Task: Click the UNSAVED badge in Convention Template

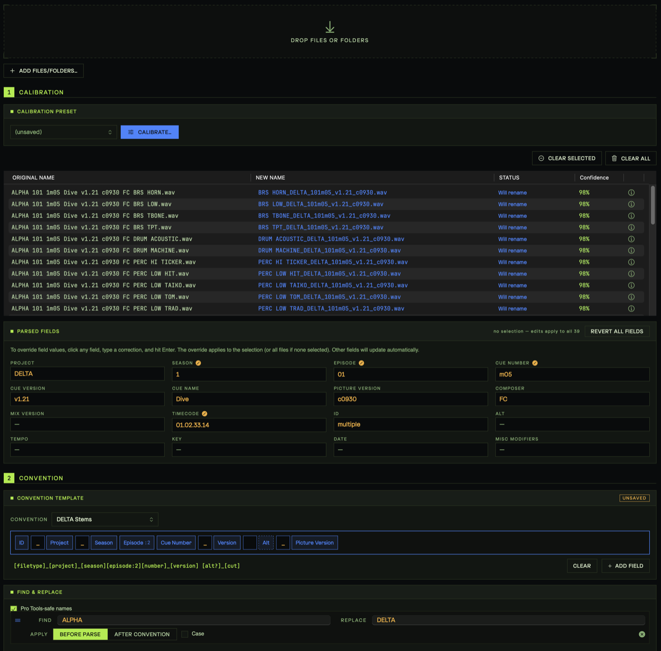Action: [x=634, y=498]
